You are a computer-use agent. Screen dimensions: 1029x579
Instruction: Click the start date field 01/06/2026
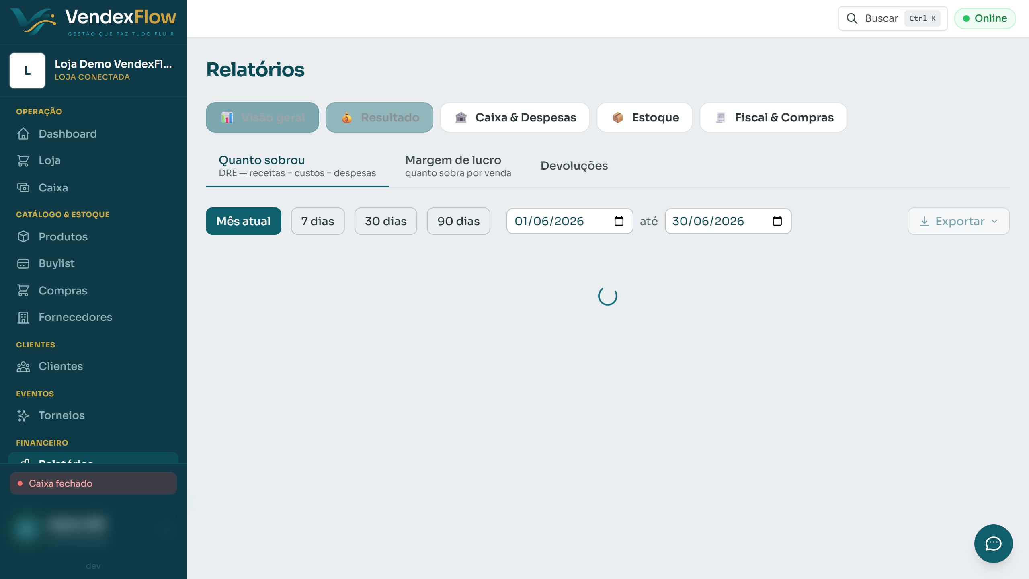[570, 221]
